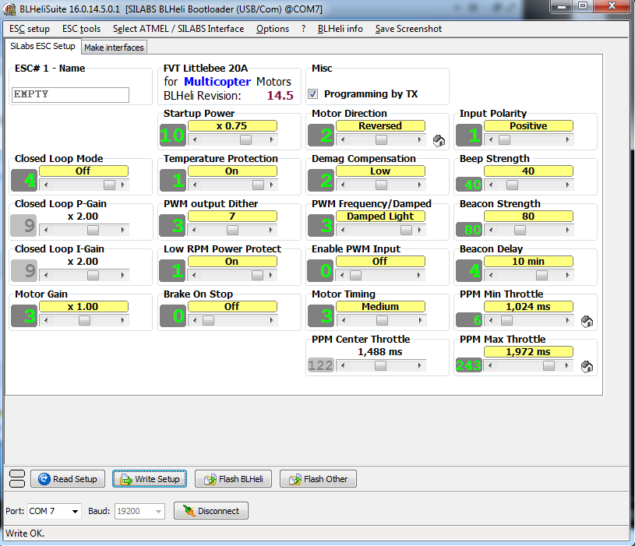Click the PWM Frequency/Damped slider thumb
The image size is (635, 546).
tap(406, 230)
